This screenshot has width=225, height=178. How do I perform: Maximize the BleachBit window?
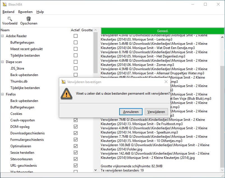(205, 4)
